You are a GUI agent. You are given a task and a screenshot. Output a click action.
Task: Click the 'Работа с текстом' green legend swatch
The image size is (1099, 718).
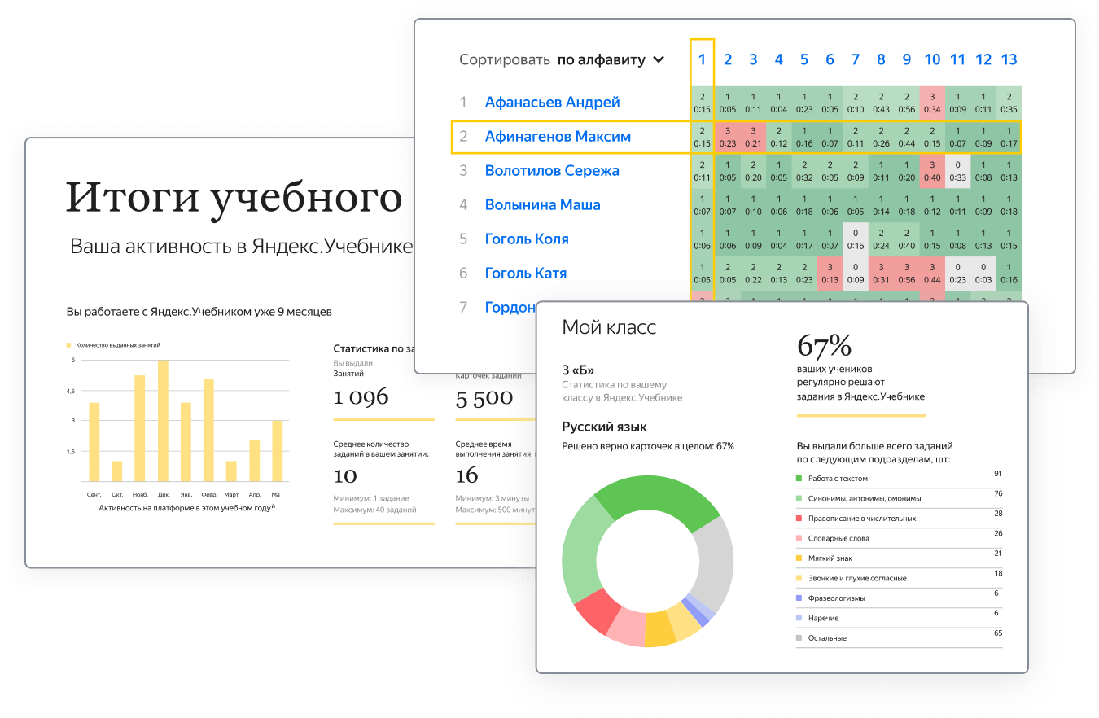[x=799, y=479]
